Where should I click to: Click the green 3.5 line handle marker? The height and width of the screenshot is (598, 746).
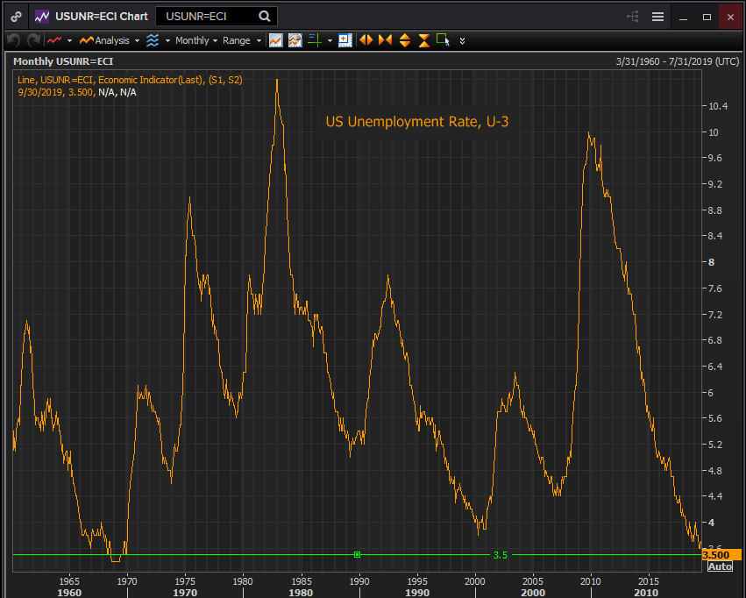(x=357, y=554)
